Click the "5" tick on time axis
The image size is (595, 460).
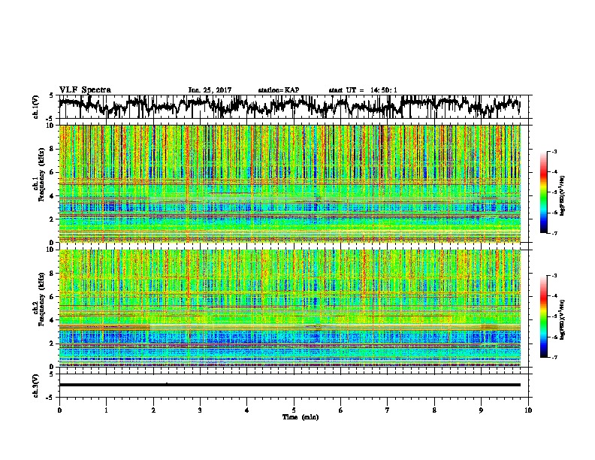click(x=294, y=410)
